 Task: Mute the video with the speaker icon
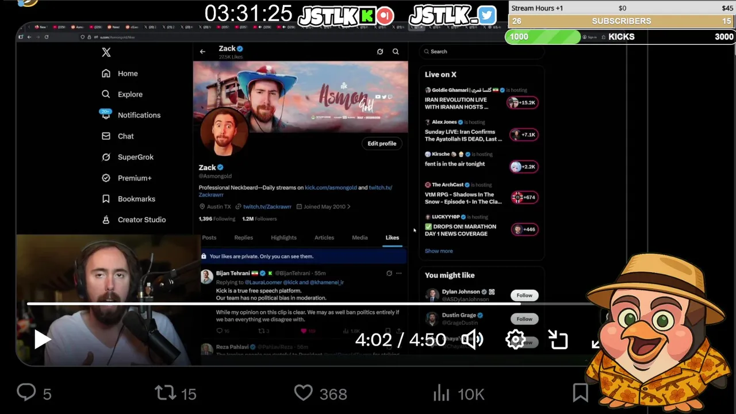pyautogui.click(x=473, y=340)
